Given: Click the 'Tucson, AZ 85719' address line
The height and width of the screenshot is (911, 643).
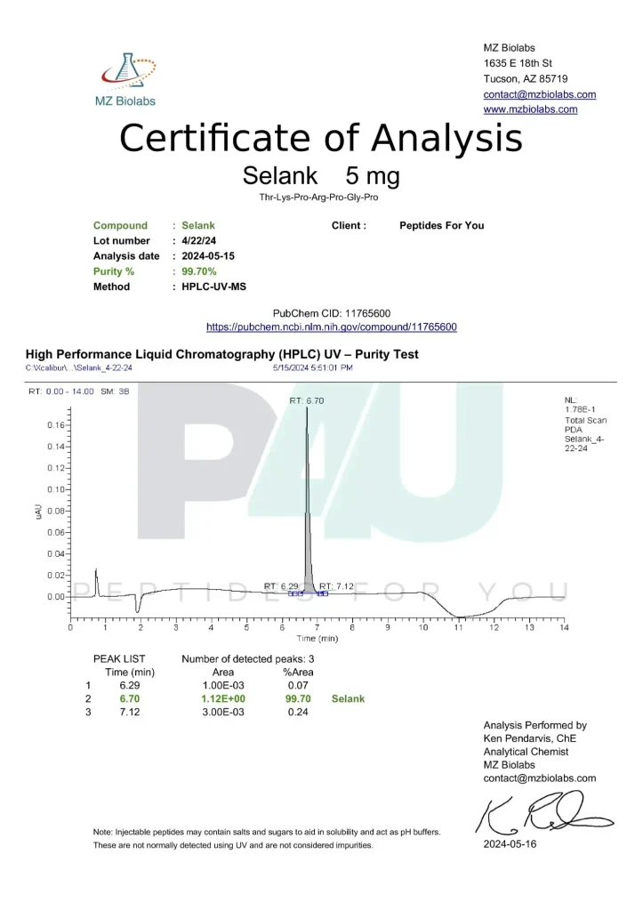Looking at the screenshot, I should 526,79.
